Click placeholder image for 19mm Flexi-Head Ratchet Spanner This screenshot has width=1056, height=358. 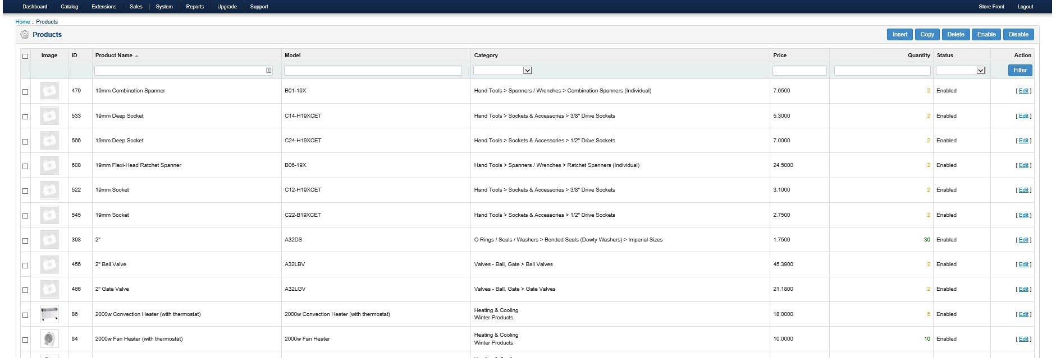(49, 165)
